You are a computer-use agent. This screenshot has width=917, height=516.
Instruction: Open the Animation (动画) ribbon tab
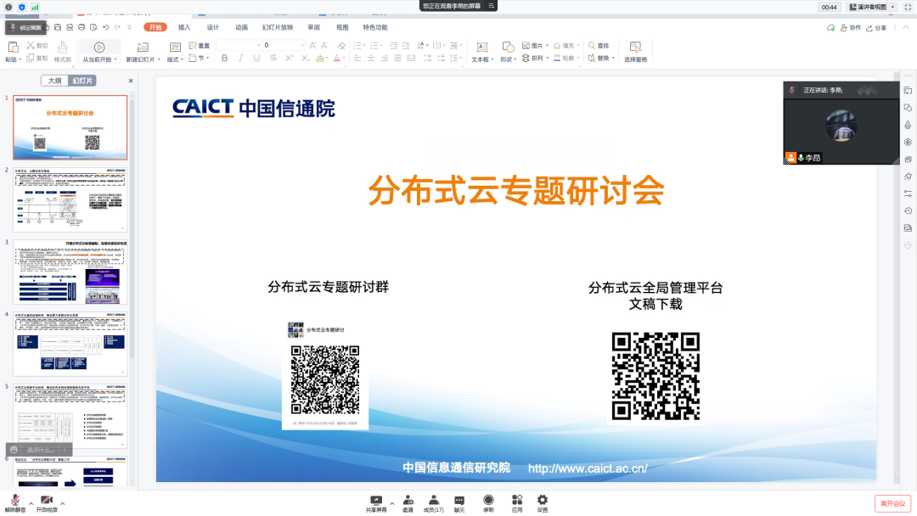tap(241, 27)
